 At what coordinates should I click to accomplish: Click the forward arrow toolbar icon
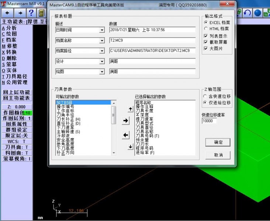[x=20, y=13]
